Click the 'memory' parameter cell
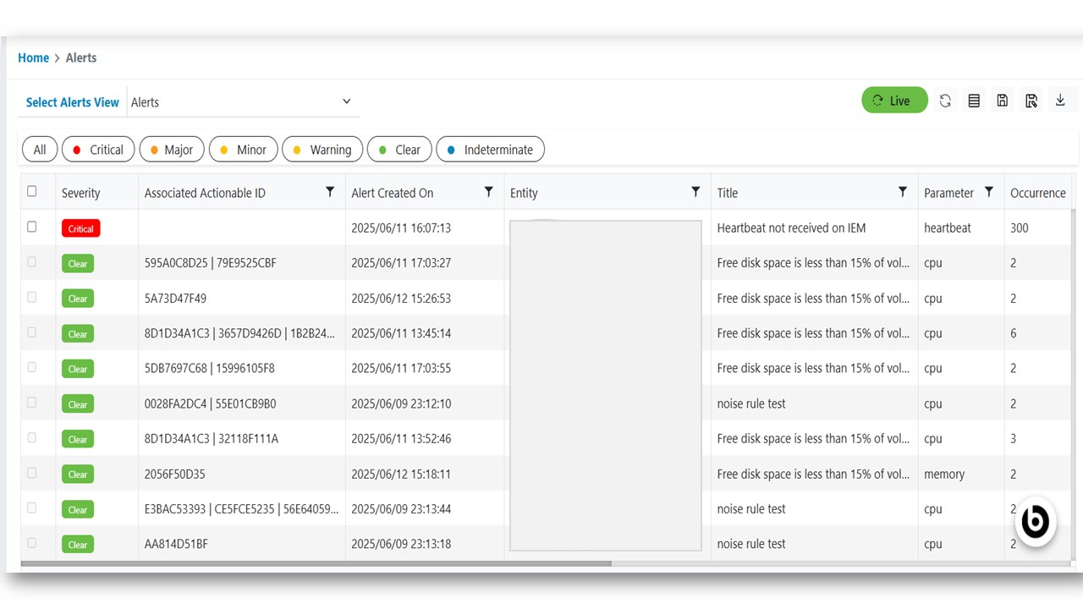Screen dimensions: 1083x609 [944, 475]
